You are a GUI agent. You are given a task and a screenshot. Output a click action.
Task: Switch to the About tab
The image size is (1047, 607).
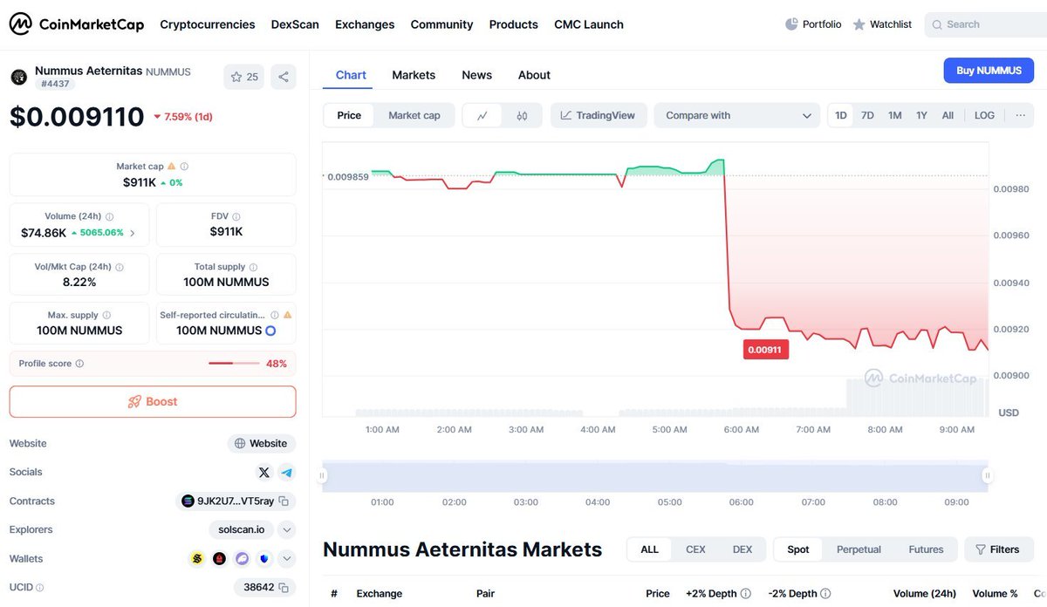click(534, 75)
